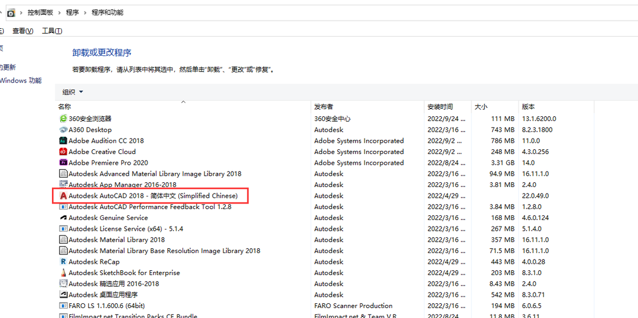Click the Autodesk License Service (x64) icon

pyautogui.click(x=63, y=229)
